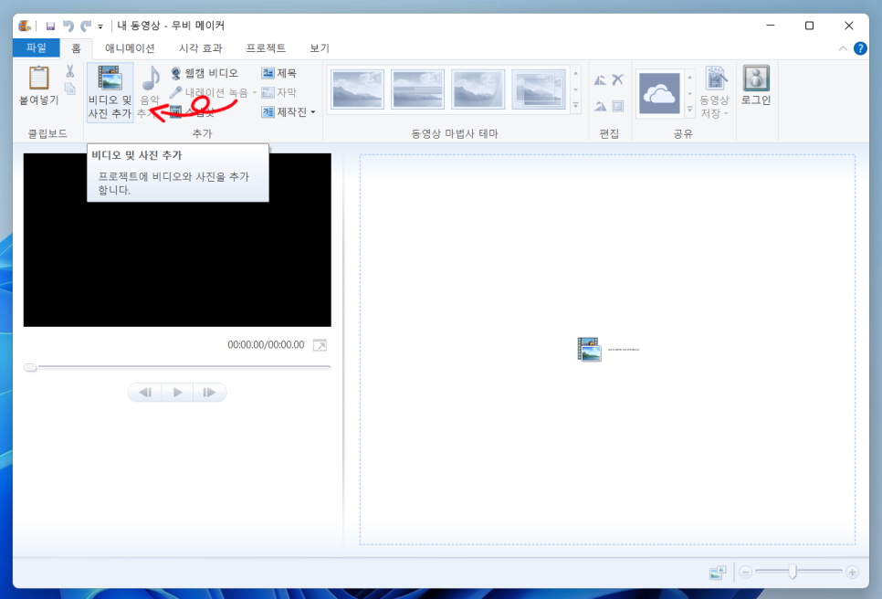Click the Copy icon under scissors
882x599 pixels.
pos(69,89)
